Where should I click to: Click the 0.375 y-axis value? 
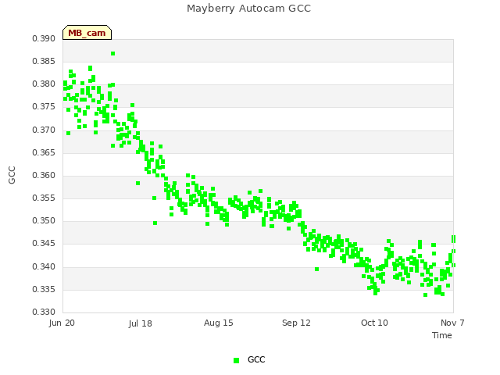44,107
